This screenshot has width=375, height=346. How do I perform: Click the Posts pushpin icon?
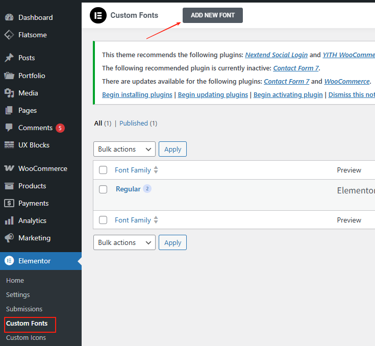coord(9,58)
